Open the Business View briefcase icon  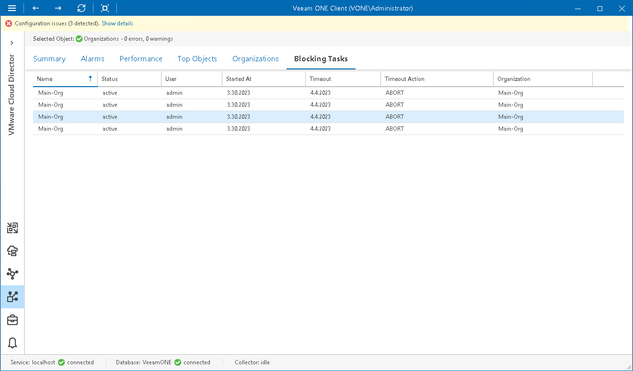[x=12, y=320]
